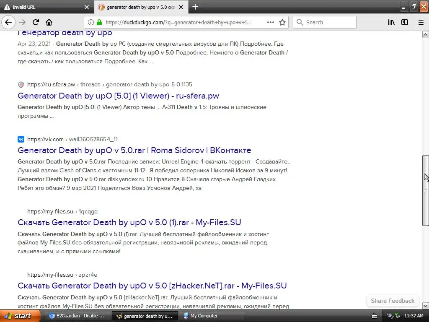Focus the Search box in toolbar
The height and width of the screenshot is (322, 429).
tap(325, 22)
